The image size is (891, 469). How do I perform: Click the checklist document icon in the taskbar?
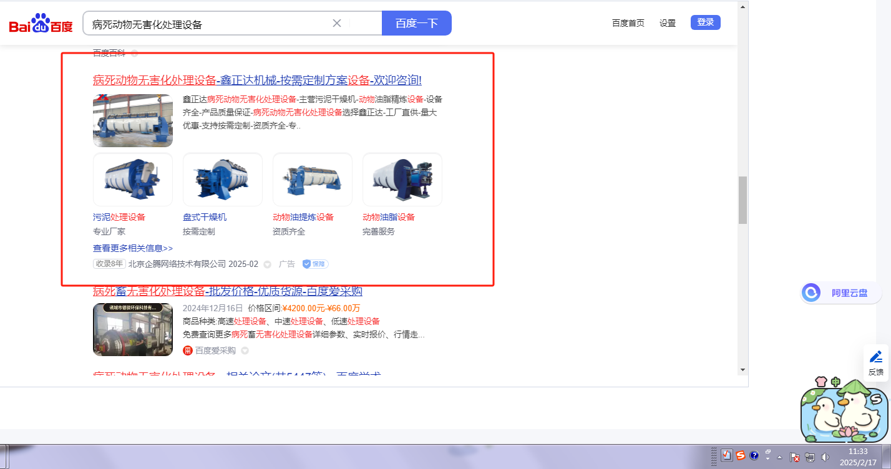point(726,456)
